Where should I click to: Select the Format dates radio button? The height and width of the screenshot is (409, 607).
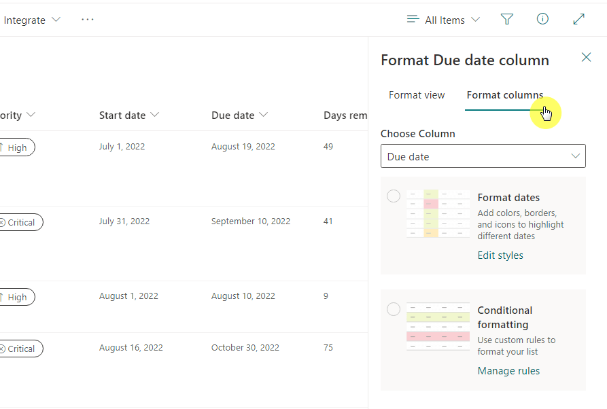tap(394, 196)
